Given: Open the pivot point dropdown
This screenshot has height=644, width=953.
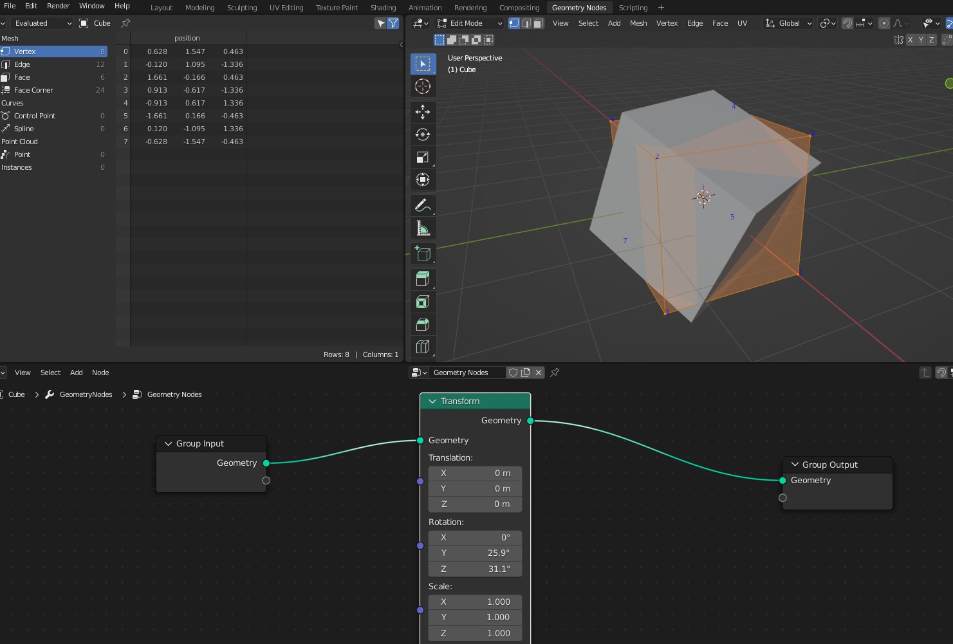Looking at the screenshot, I should [828, 23].
